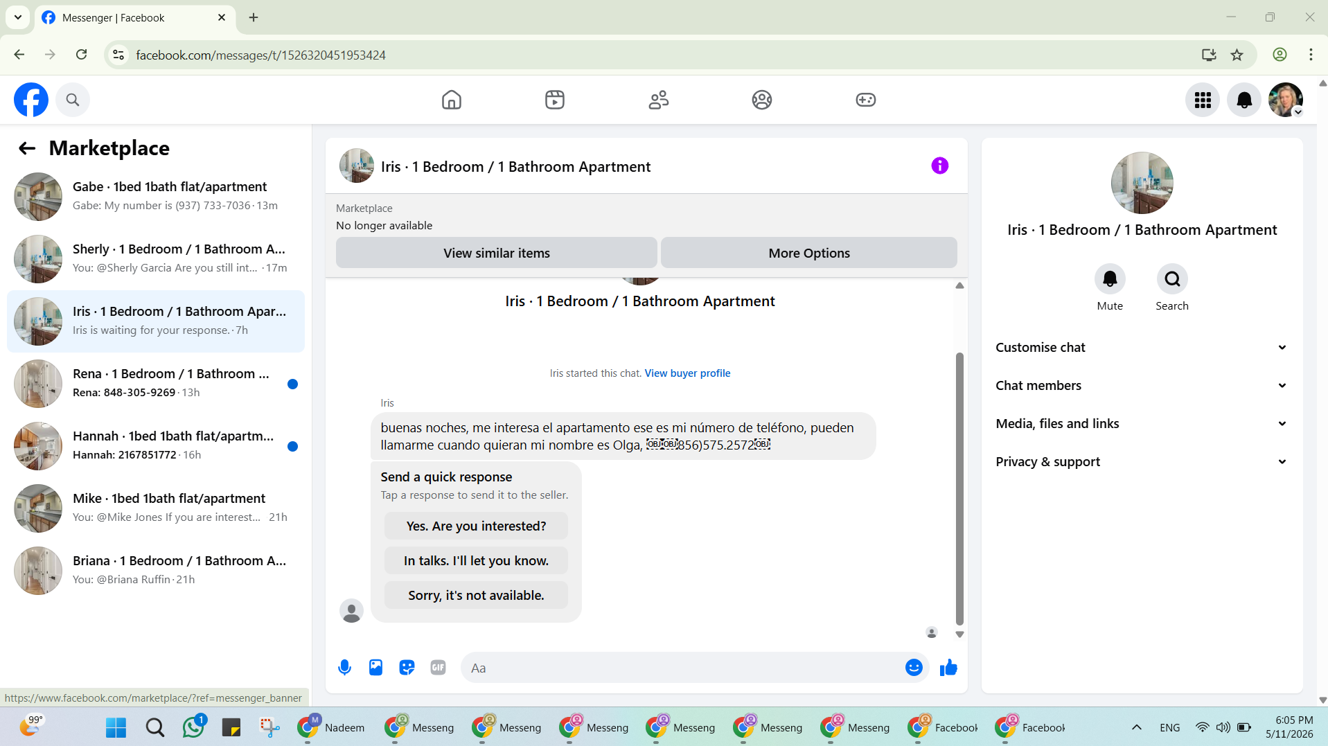Open the View buyer profile link
This screenshot has height=746, width=1328.
point(687,373)
